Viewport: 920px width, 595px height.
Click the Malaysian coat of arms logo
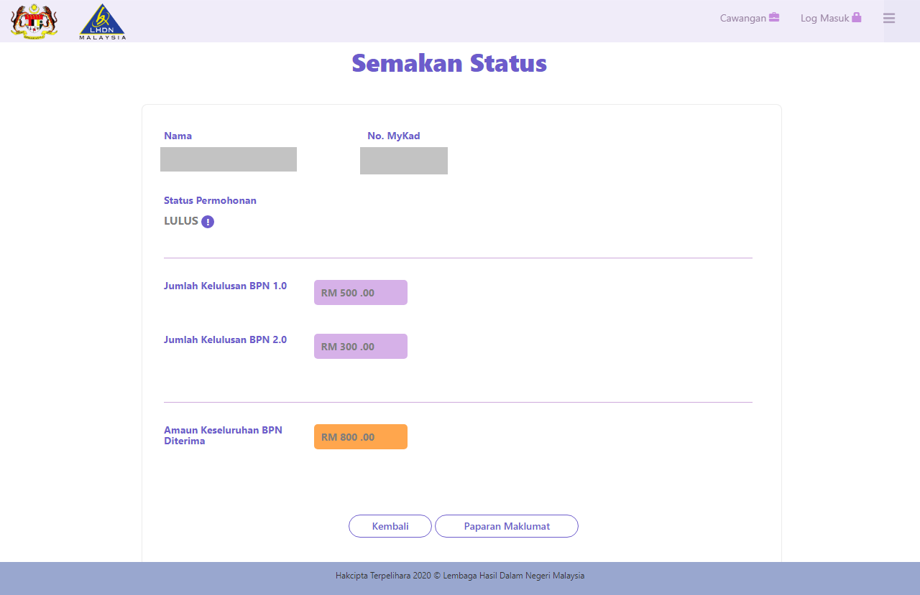34,22
